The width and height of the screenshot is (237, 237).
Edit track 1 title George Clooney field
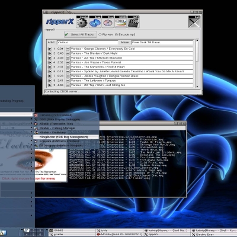click(x=132, y=49)
